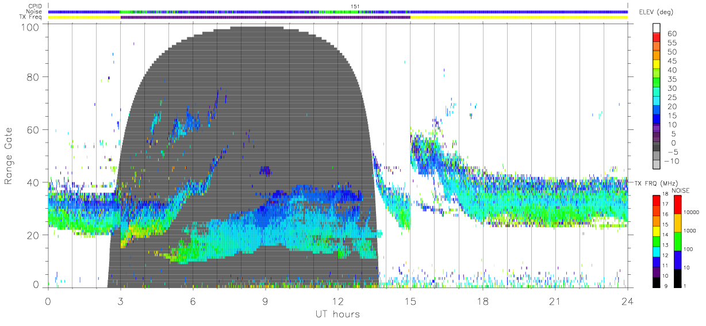Click the ELEV legend value '55'
This screenshot has width=706, height=326.
pos(672,43)
